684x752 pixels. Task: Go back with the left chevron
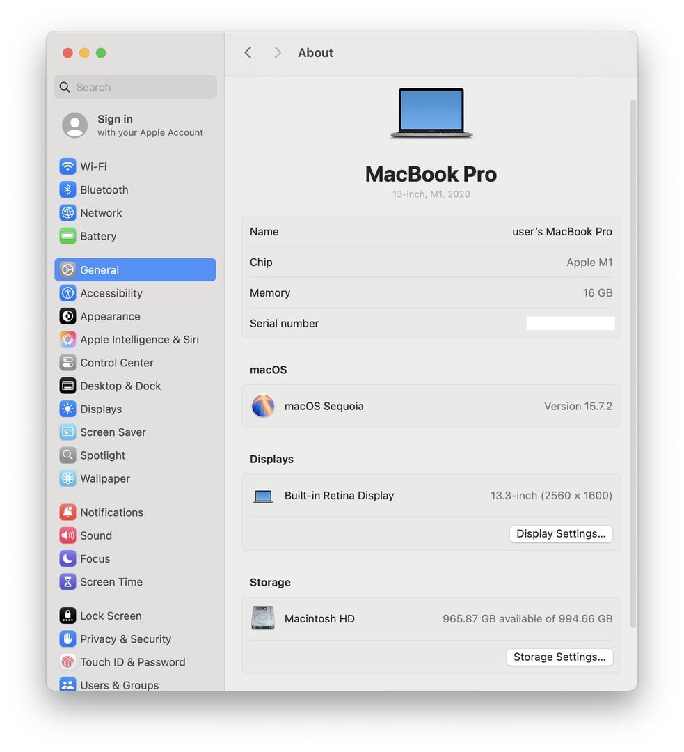[248, 53]
